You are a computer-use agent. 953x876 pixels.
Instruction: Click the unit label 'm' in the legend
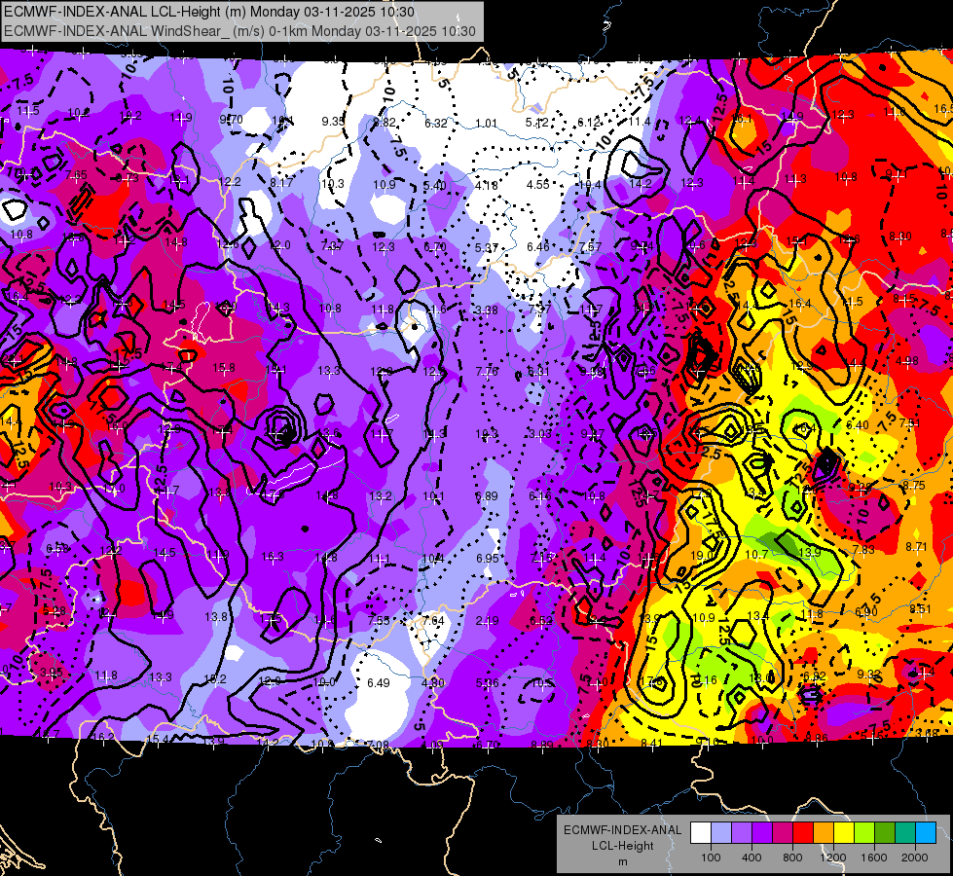[x=623, y=862]
